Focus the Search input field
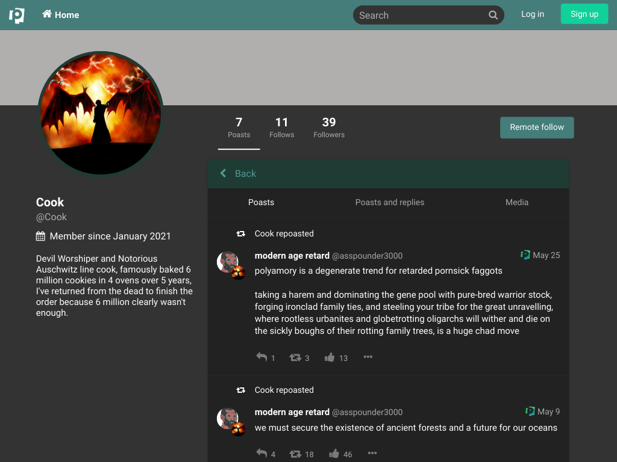 [x=421, y=15]
